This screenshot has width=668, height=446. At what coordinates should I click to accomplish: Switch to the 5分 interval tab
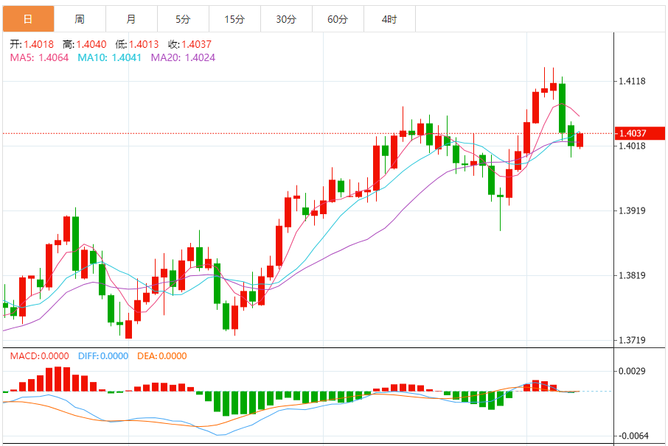pos(183,19)
